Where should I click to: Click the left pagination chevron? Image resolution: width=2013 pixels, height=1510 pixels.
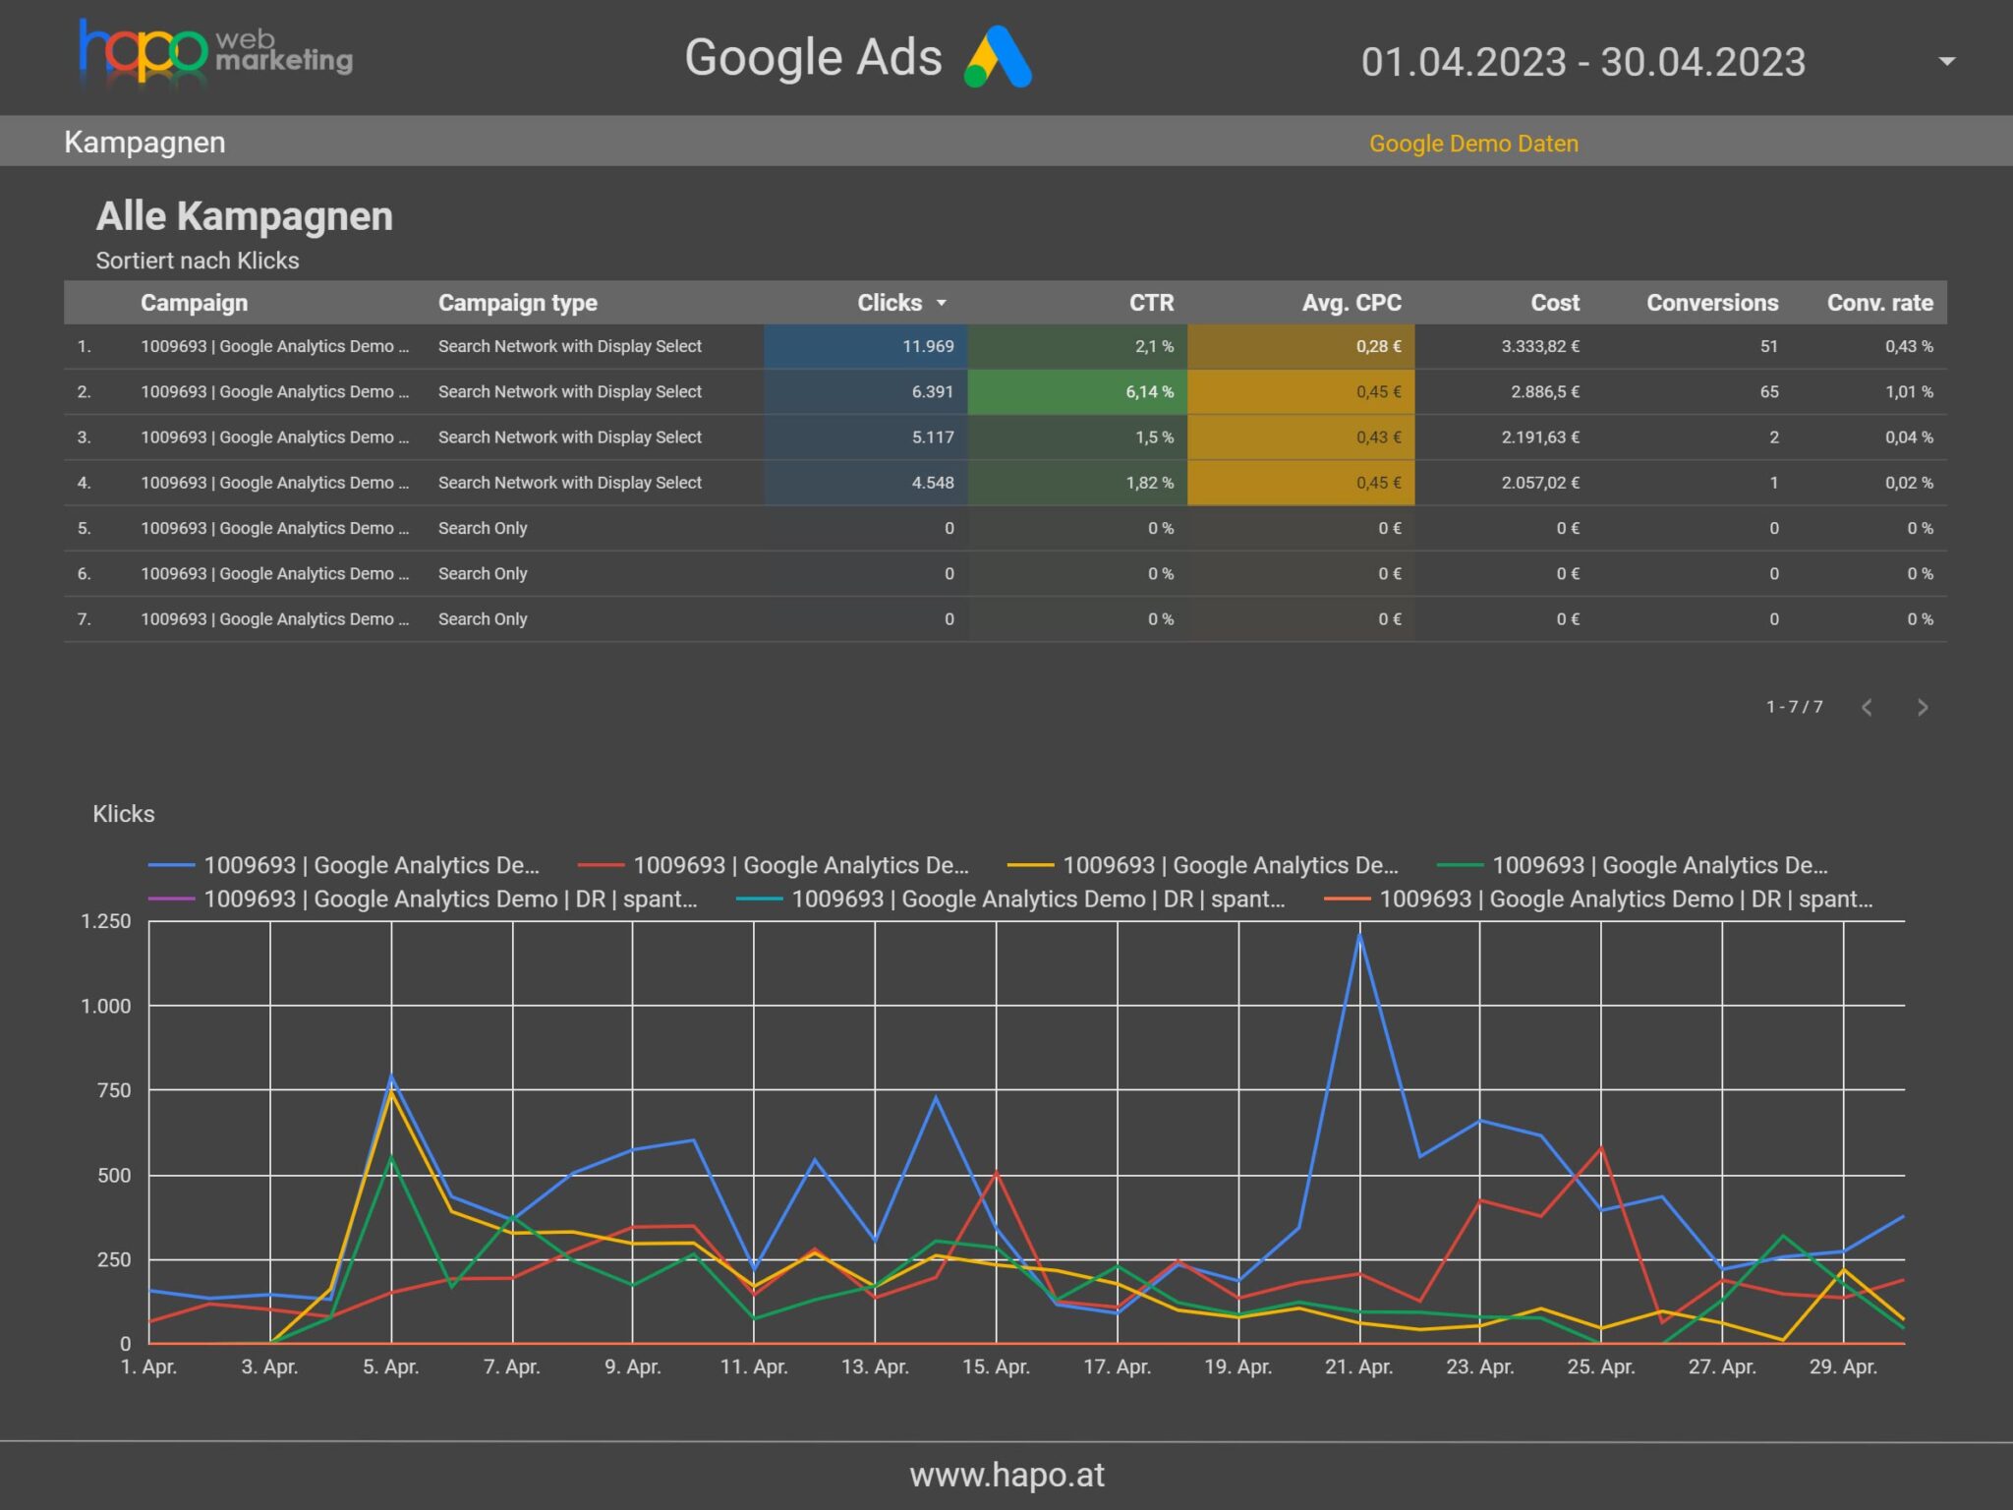click(x=1866, y=707)
